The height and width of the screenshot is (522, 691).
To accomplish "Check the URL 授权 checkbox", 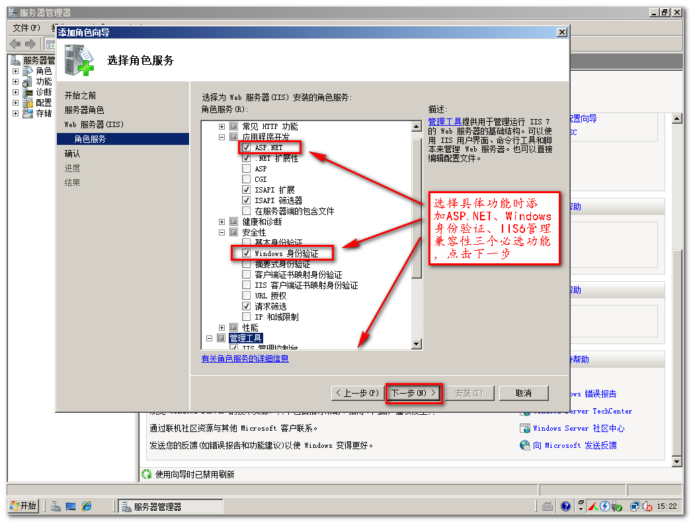I will (x=247, y=295).
